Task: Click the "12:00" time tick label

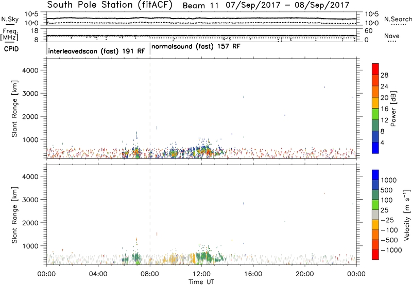Action: (x=201, y=274)
